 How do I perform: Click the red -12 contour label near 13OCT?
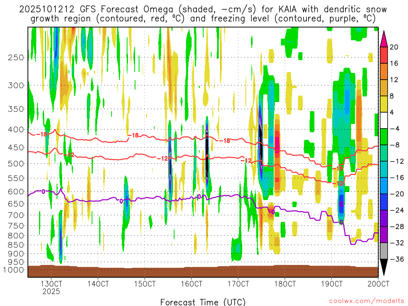click(69, 155)
